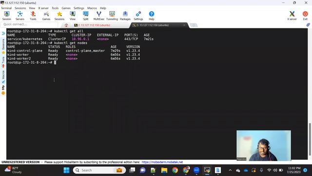
Task: Open the Tools sidebar tab
Action: tap(3, 62)
